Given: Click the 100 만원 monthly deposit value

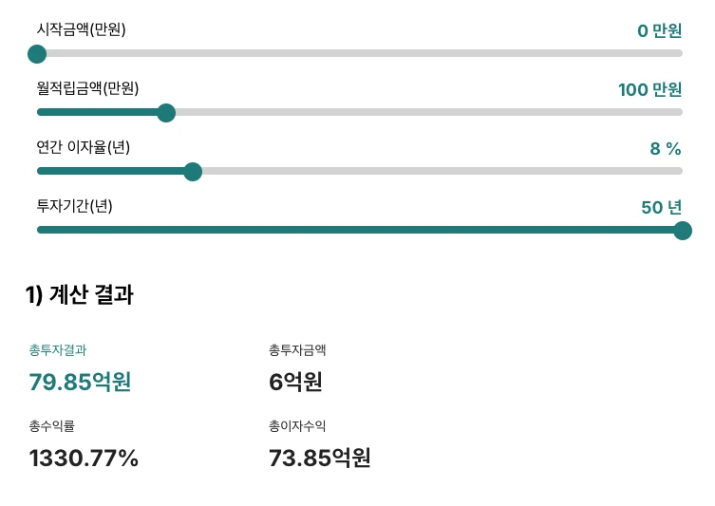Looking at the screenshot, I should (649, 90).
